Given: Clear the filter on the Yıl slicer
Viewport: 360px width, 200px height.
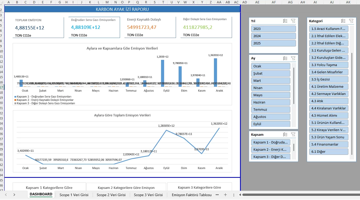Looking at the screenshot, I should click(293, 21).
